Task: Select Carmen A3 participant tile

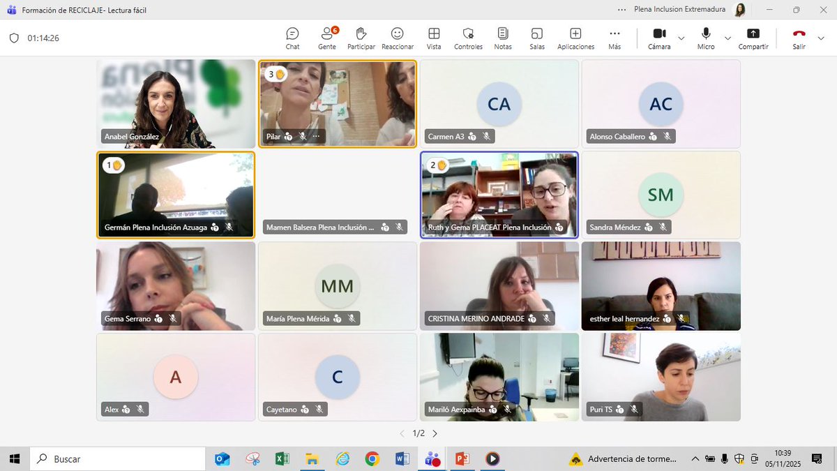Action: (x=499, y=104)
